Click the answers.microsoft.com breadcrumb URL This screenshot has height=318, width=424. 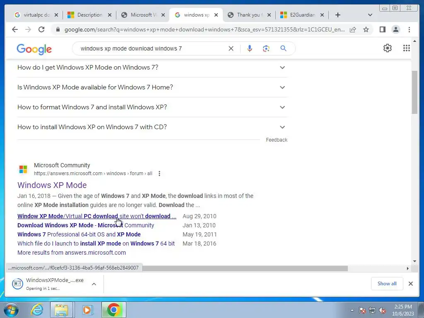point(93,173)
